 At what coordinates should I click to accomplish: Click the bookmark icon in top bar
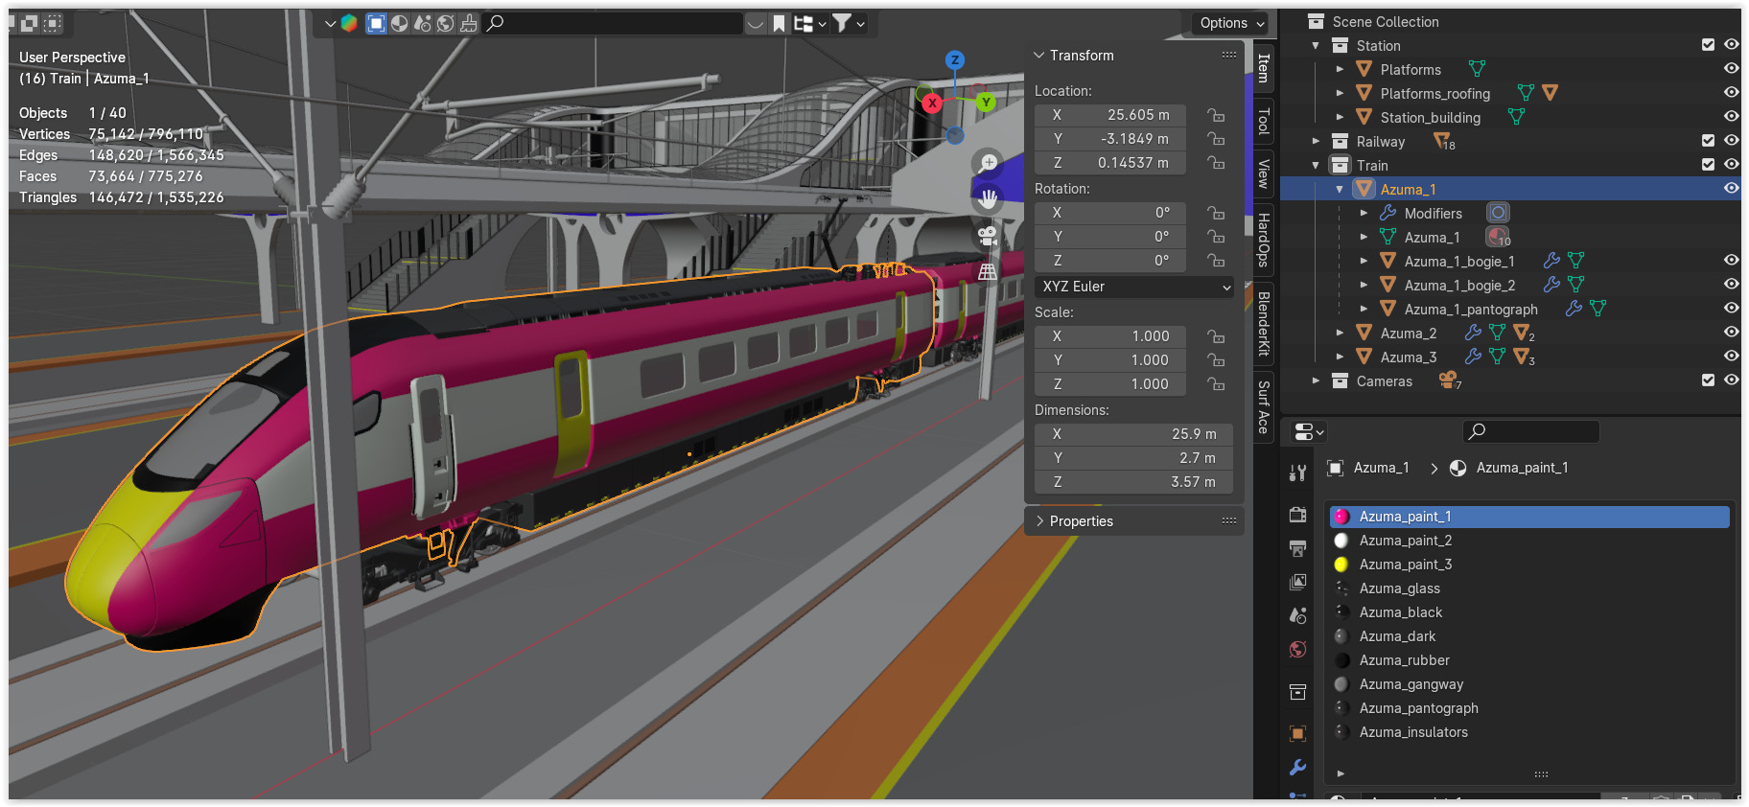[780, 23]
